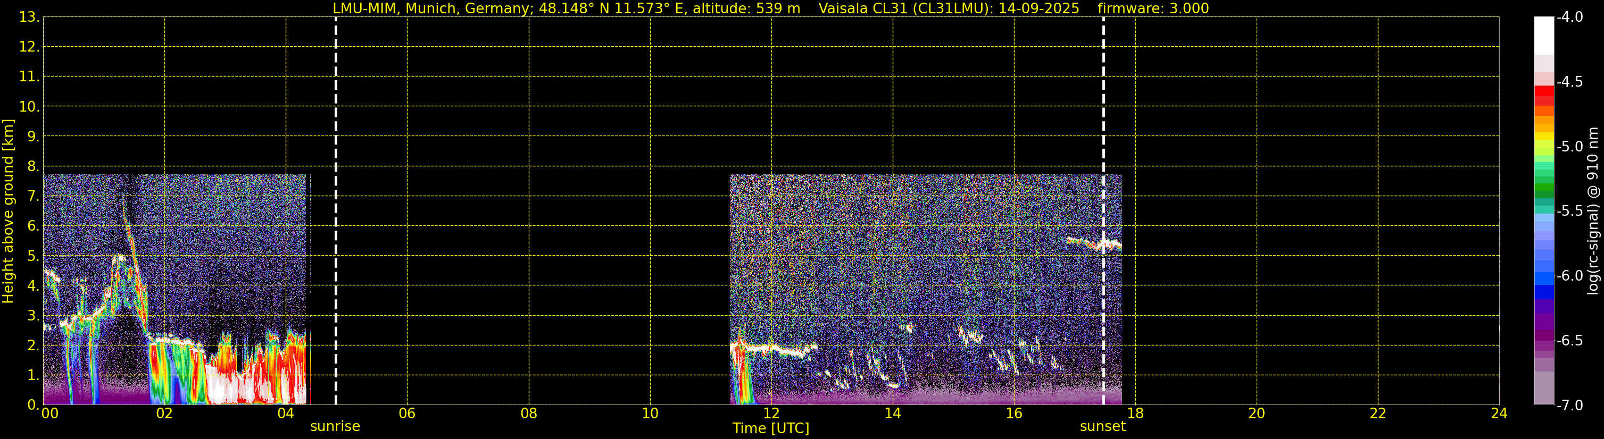The height and width of the screenshot is (439, 1604).
Task: Click the height axis tick label 7
Action: point(33,197)
